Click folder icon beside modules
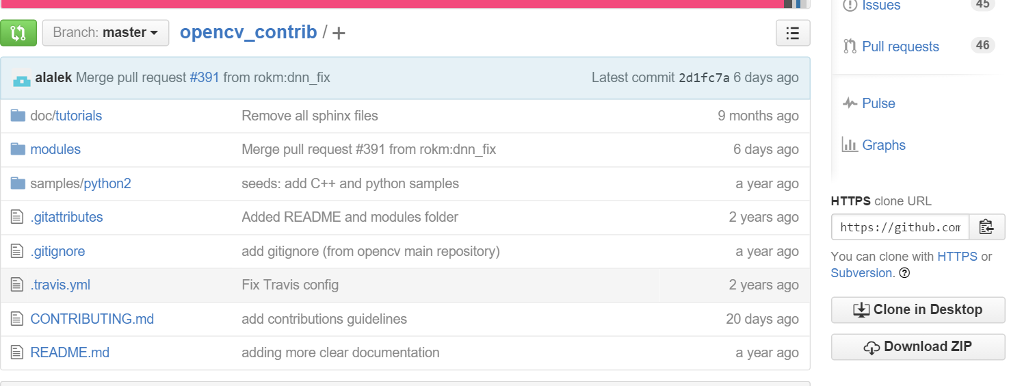Screen dimensions: 1022x386 point(18,149)
